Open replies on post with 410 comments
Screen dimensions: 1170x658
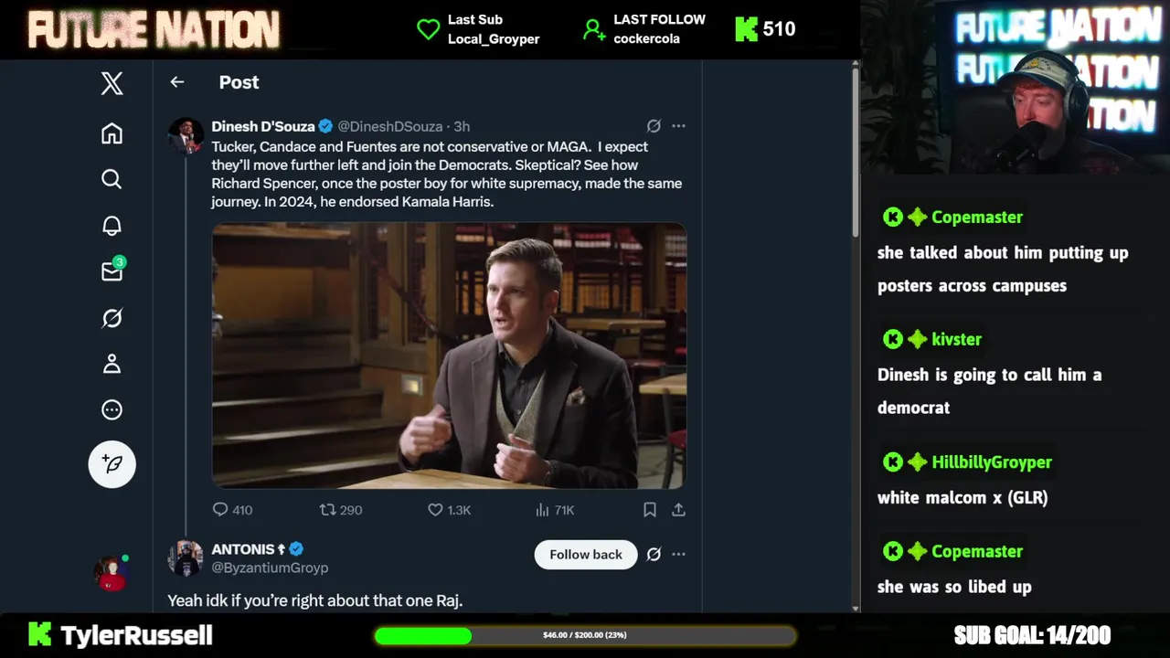click(x=232, y=510)
